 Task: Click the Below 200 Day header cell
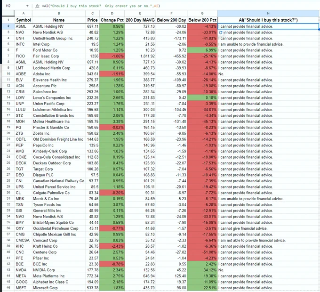coord(171,20)
